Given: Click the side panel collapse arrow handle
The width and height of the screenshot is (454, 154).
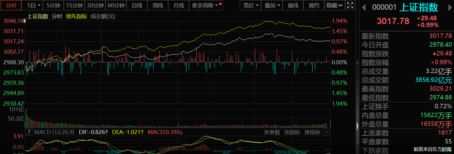Looking at the screenshot, I should (x=357, y=126).
